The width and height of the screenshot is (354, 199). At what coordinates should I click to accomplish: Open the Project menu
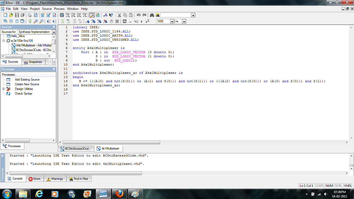click(x=35, y=9)
